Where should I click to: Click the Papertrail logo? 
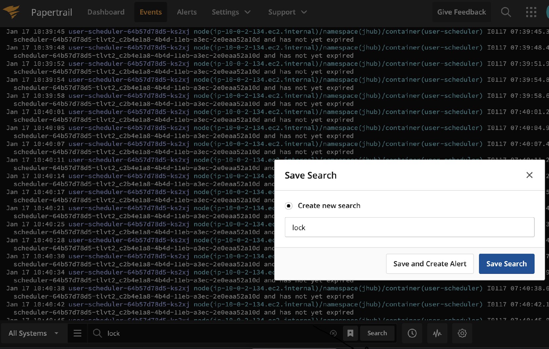[x=40, y=12]
